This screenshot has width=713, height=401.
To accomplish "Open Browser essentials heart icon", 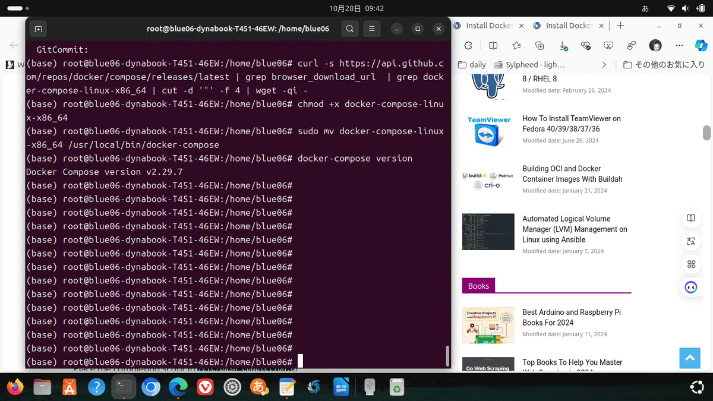I will tap(585, 45).
